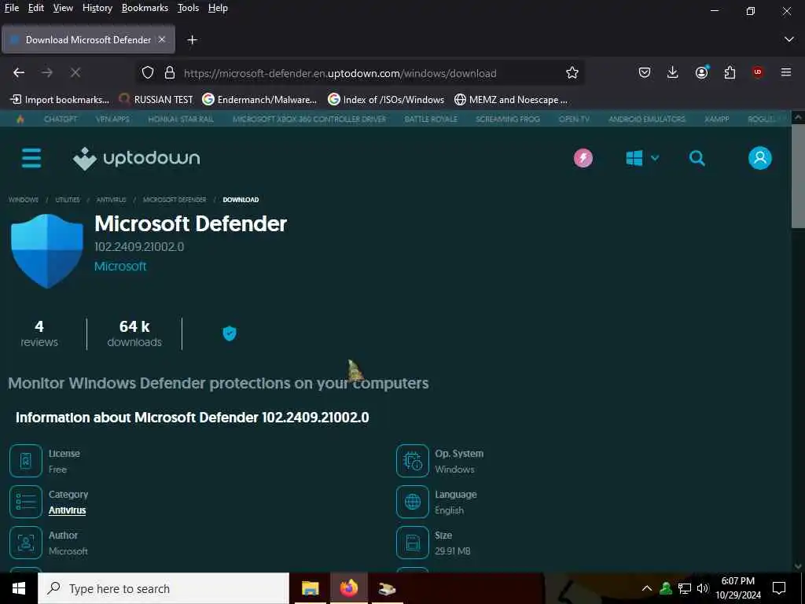Click ANDROID EMULATORS trending link
Viewport: 805px width, 604px height.
(x=647, y=120)
